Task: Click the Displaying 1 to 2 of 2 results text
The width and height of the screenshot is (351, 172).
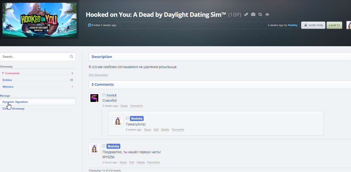Action: point(105,170)
